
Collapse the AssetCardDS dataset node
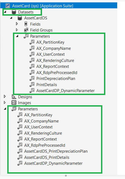(11, 18)
